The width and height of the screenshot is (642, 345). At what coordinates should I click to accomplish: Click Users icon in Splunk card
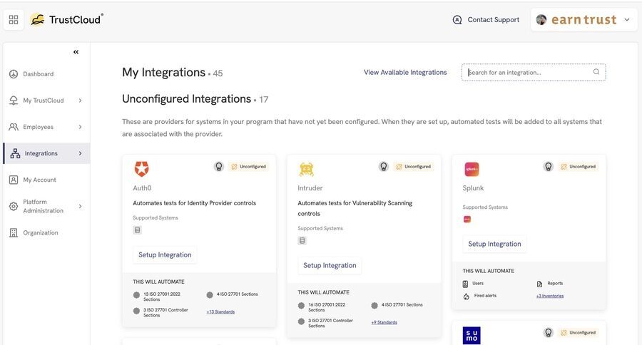(466, 284)
